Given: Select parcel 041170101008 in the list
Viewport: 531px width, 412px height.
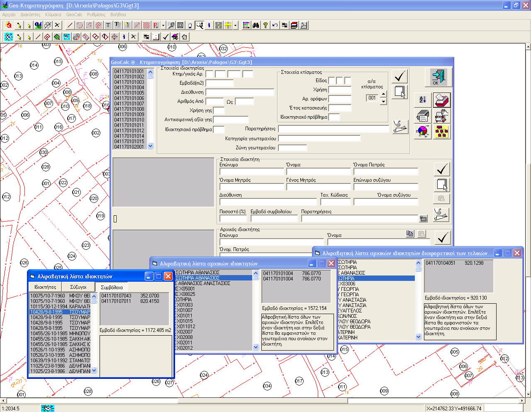Looking at the screenshot, I should 129,109.
